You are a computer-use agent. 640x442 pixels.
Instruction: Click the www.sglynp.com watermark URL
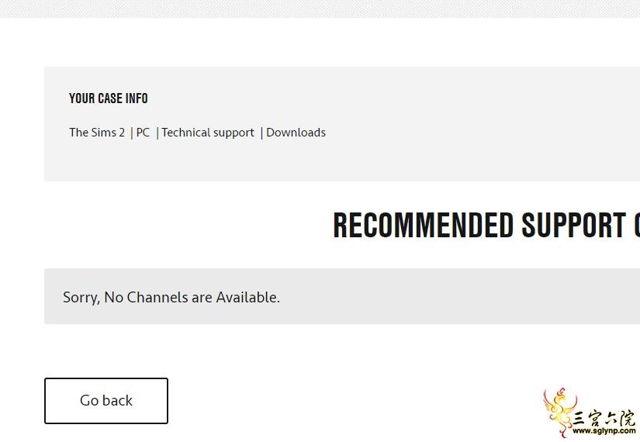click(x=604, y=430)
